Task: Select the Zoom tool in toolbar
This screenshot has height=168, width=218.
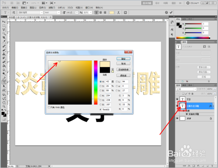Action: pyautogui.click(x=4, y=106)
